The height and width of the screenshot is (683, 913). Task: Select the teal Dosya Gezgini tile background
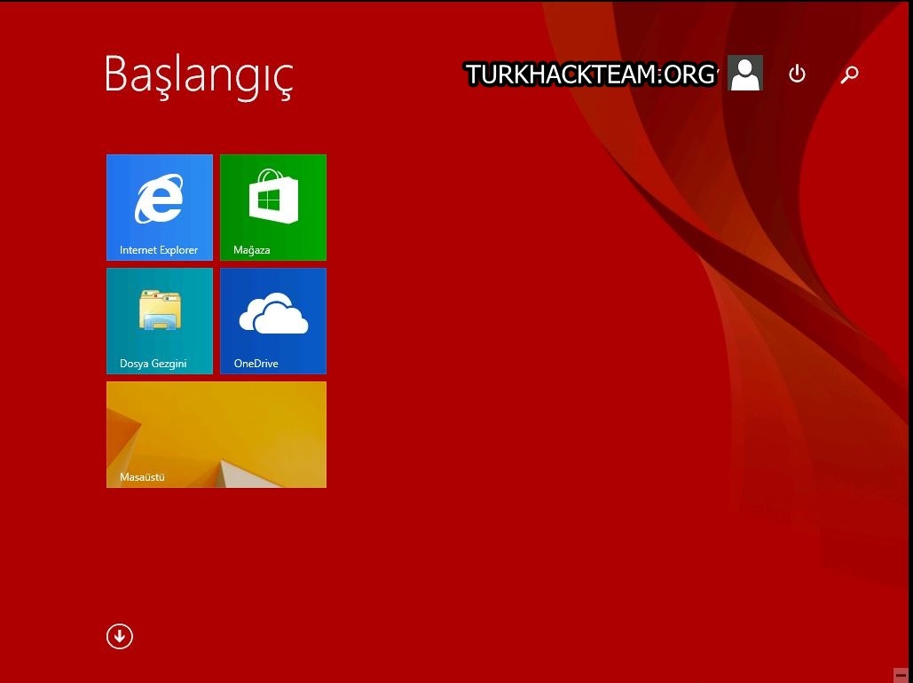(160, 321)
